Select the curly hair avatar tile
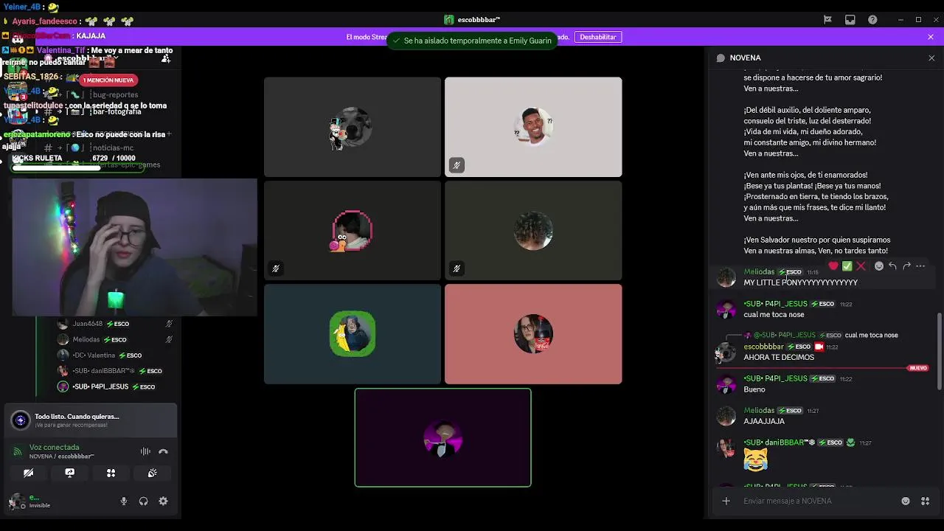The height and width of the screenshot is (531, 944). click(x=533, y=231)
